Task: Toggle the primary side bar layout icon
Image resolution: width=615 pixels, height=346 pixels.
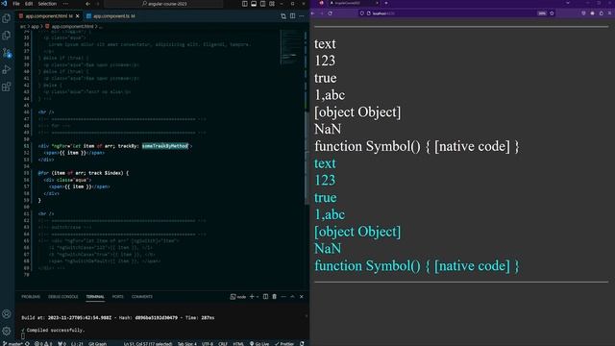Action: pos(245,4)
